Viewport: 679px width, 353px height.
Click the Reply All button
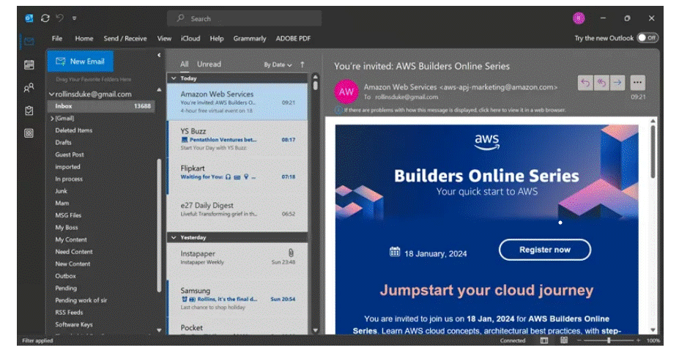[601, 83]
